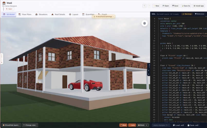This screenshot has height=128, width=207.
Task: Collapse WDL panel with left chevron
Action: click(149, 70)
